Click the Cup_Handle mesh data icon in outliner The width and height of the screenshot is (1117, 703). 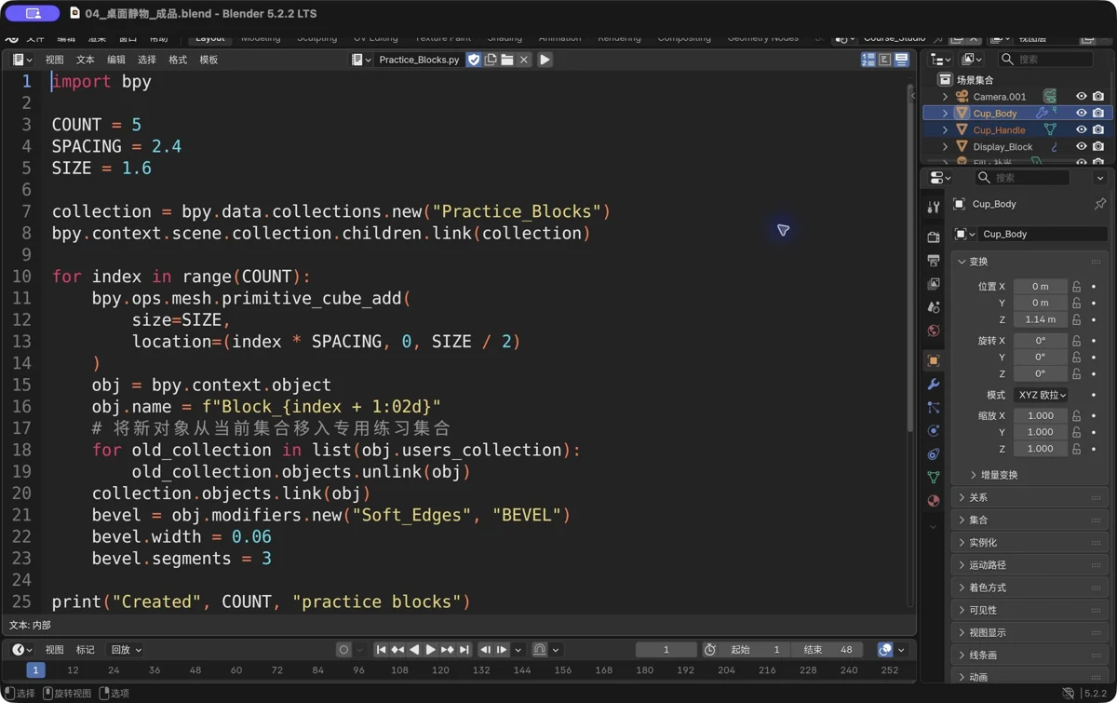(1050, 130)
